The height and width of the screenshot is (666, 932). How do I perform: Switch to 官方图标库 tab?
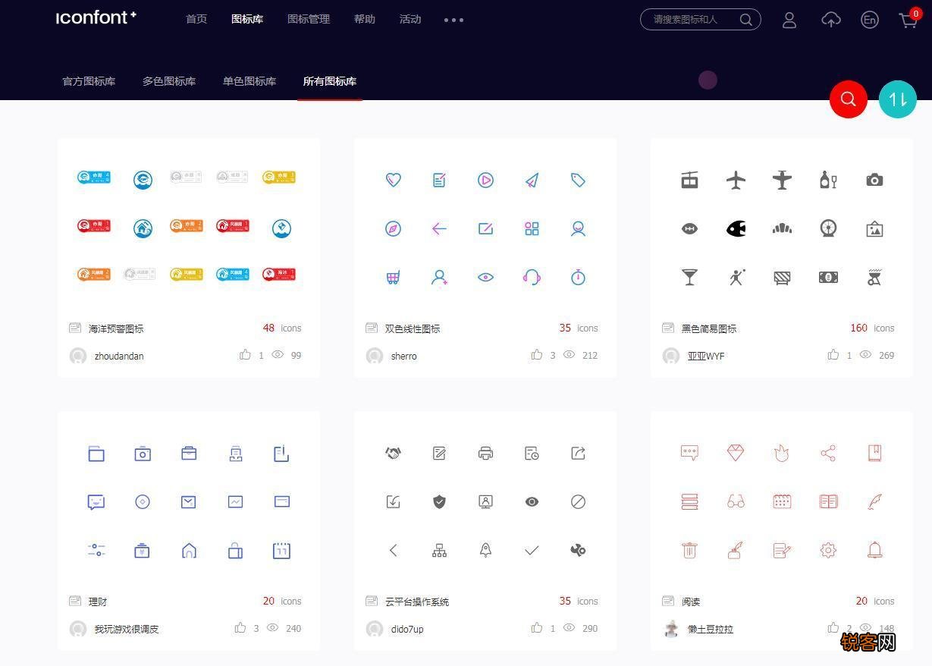pyautogui.click(x=89, y=81)
